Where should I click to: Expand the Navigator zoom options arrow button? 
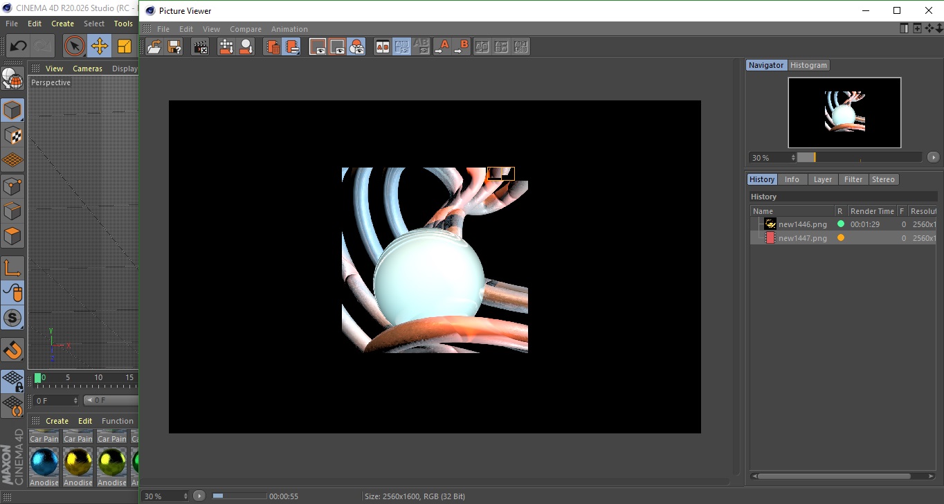tap(933, 157)
